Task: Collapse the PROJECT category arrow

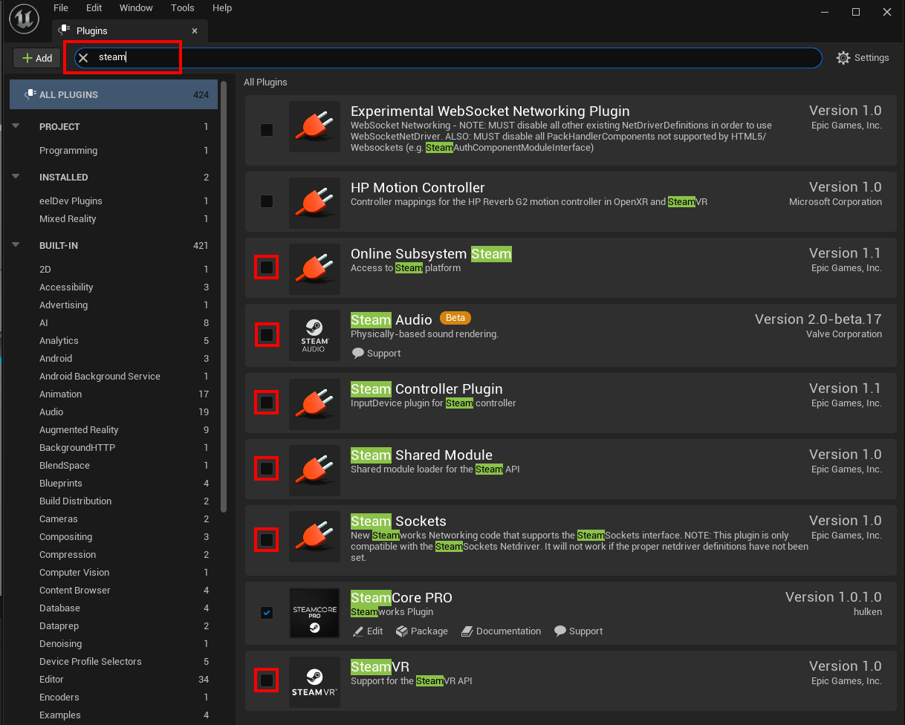Action: [16, 126]
